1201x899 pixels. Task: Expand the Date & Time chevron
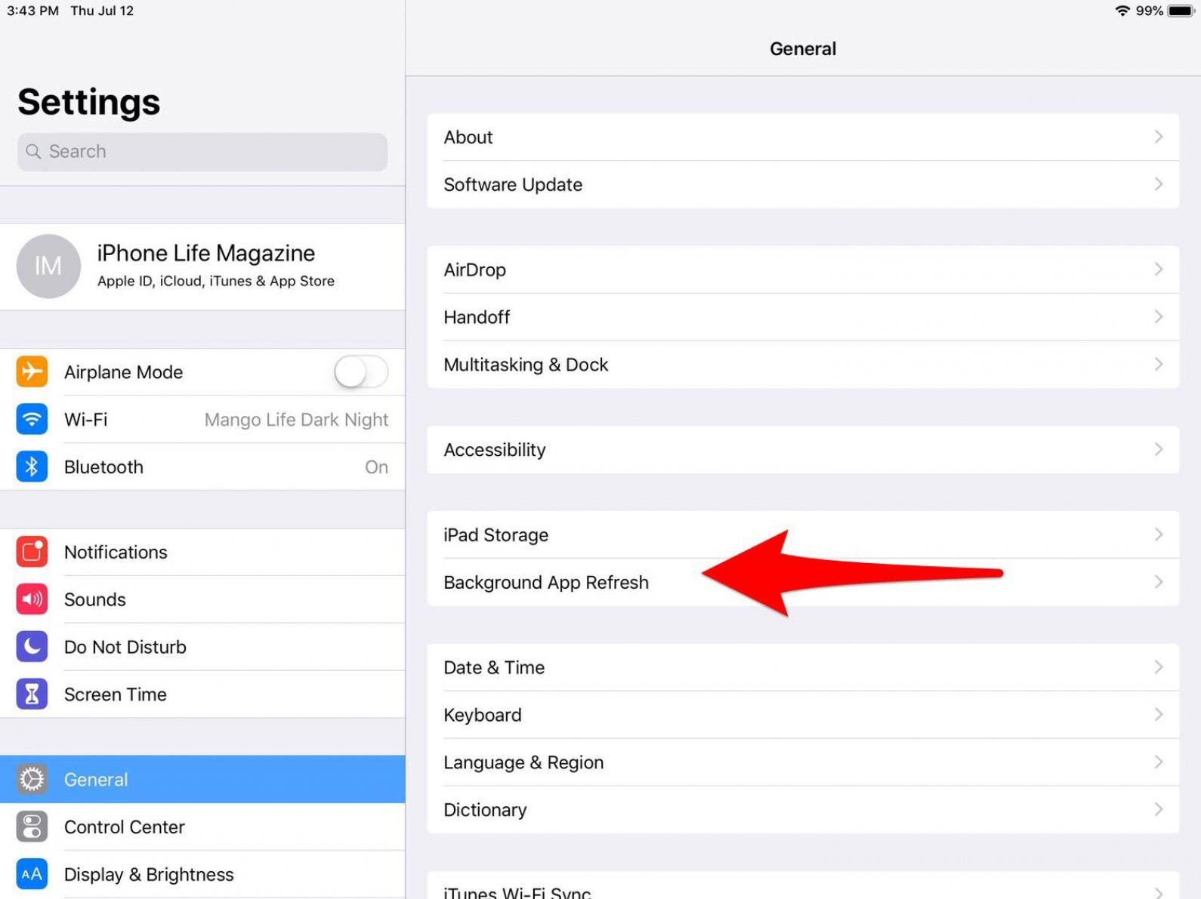pyautogui.click(x=1158, y=667)
